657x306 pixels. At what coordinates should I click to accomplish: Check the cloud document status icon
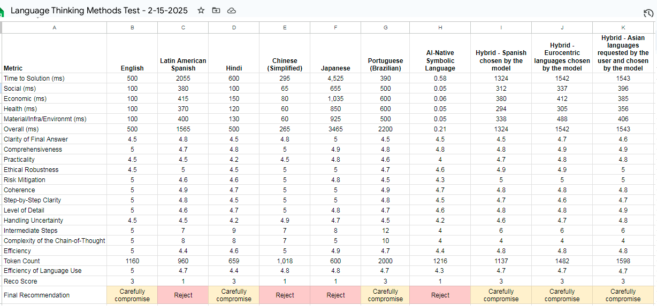click(232, 10)
